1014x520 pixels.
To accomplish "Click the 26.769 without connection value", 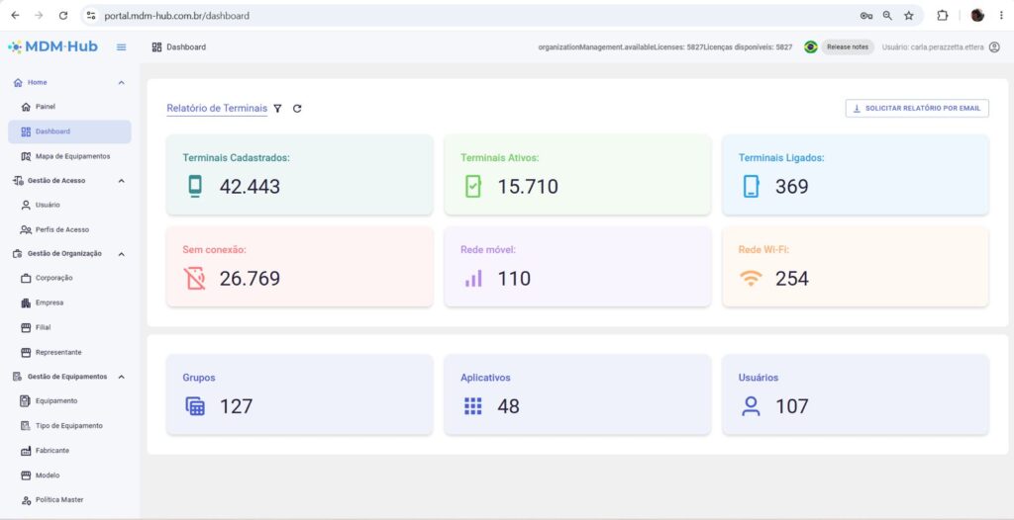I will pos(250,279).
